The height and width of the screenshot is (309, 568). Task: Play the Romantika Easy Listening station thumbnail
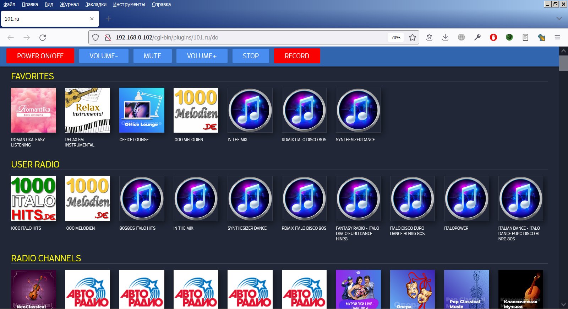(x=33, y=110)
